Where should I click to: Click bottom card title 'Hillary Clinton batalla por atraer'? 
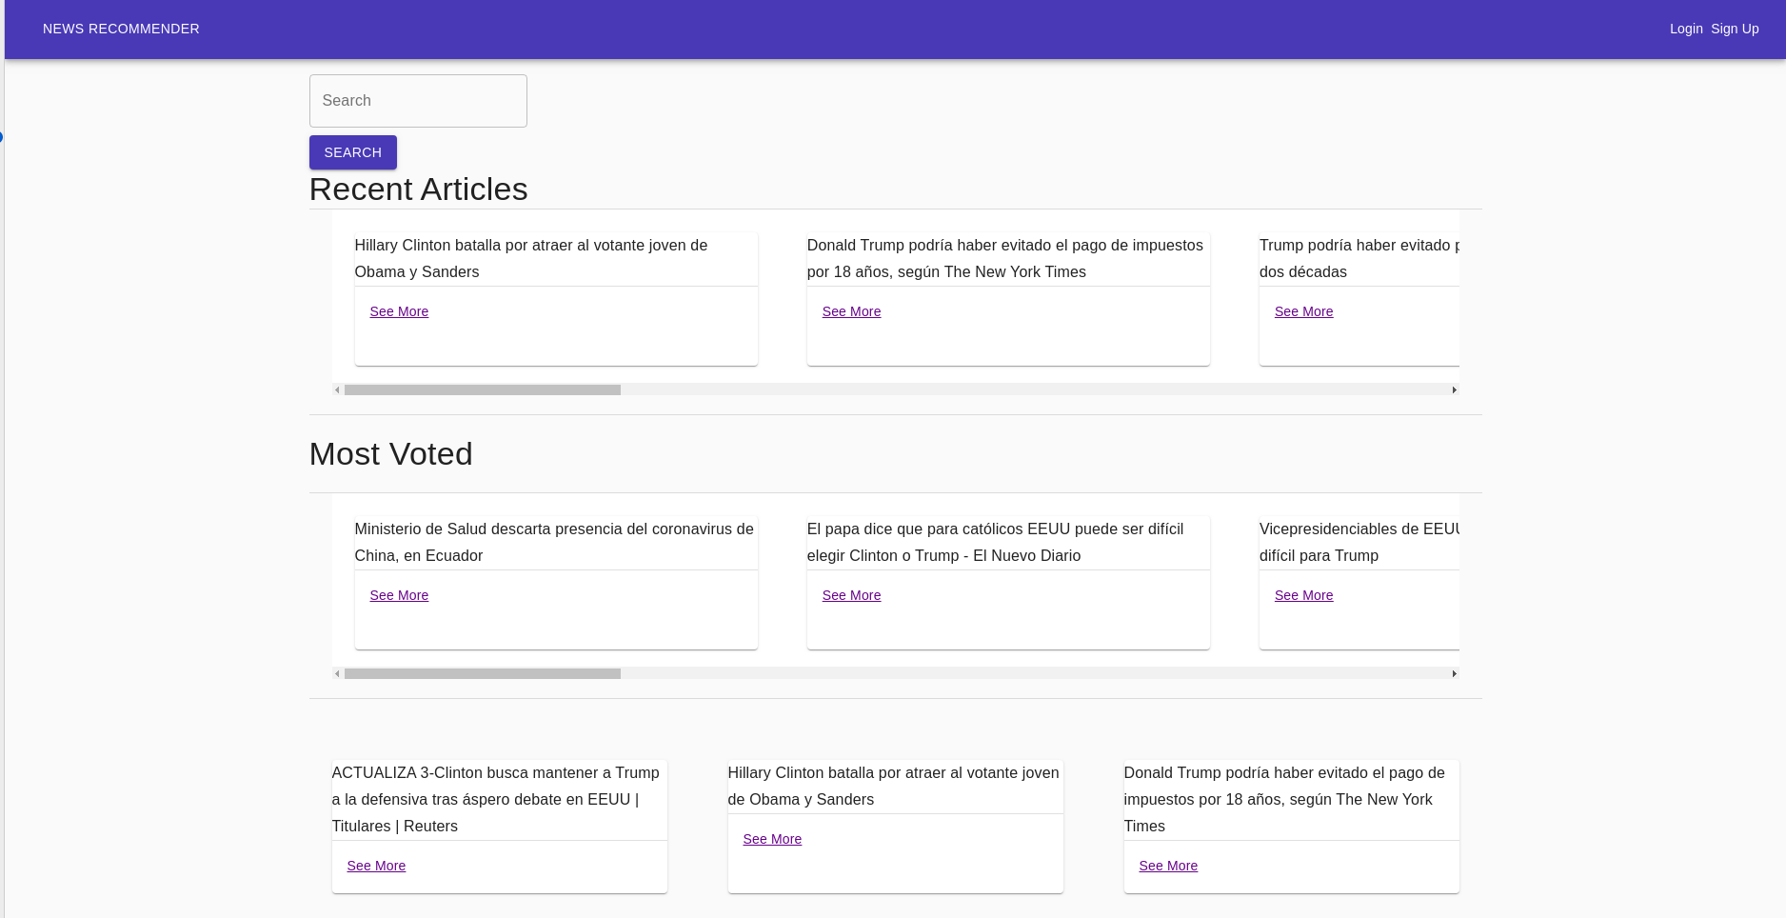893,786
